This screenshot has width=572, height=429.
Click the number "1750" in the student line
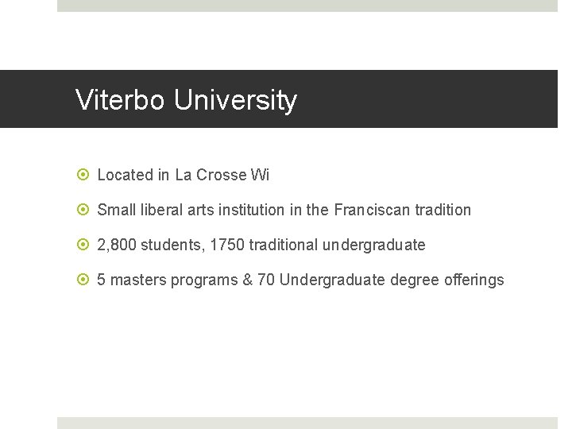pyautogui.click(x=226, y=245)
